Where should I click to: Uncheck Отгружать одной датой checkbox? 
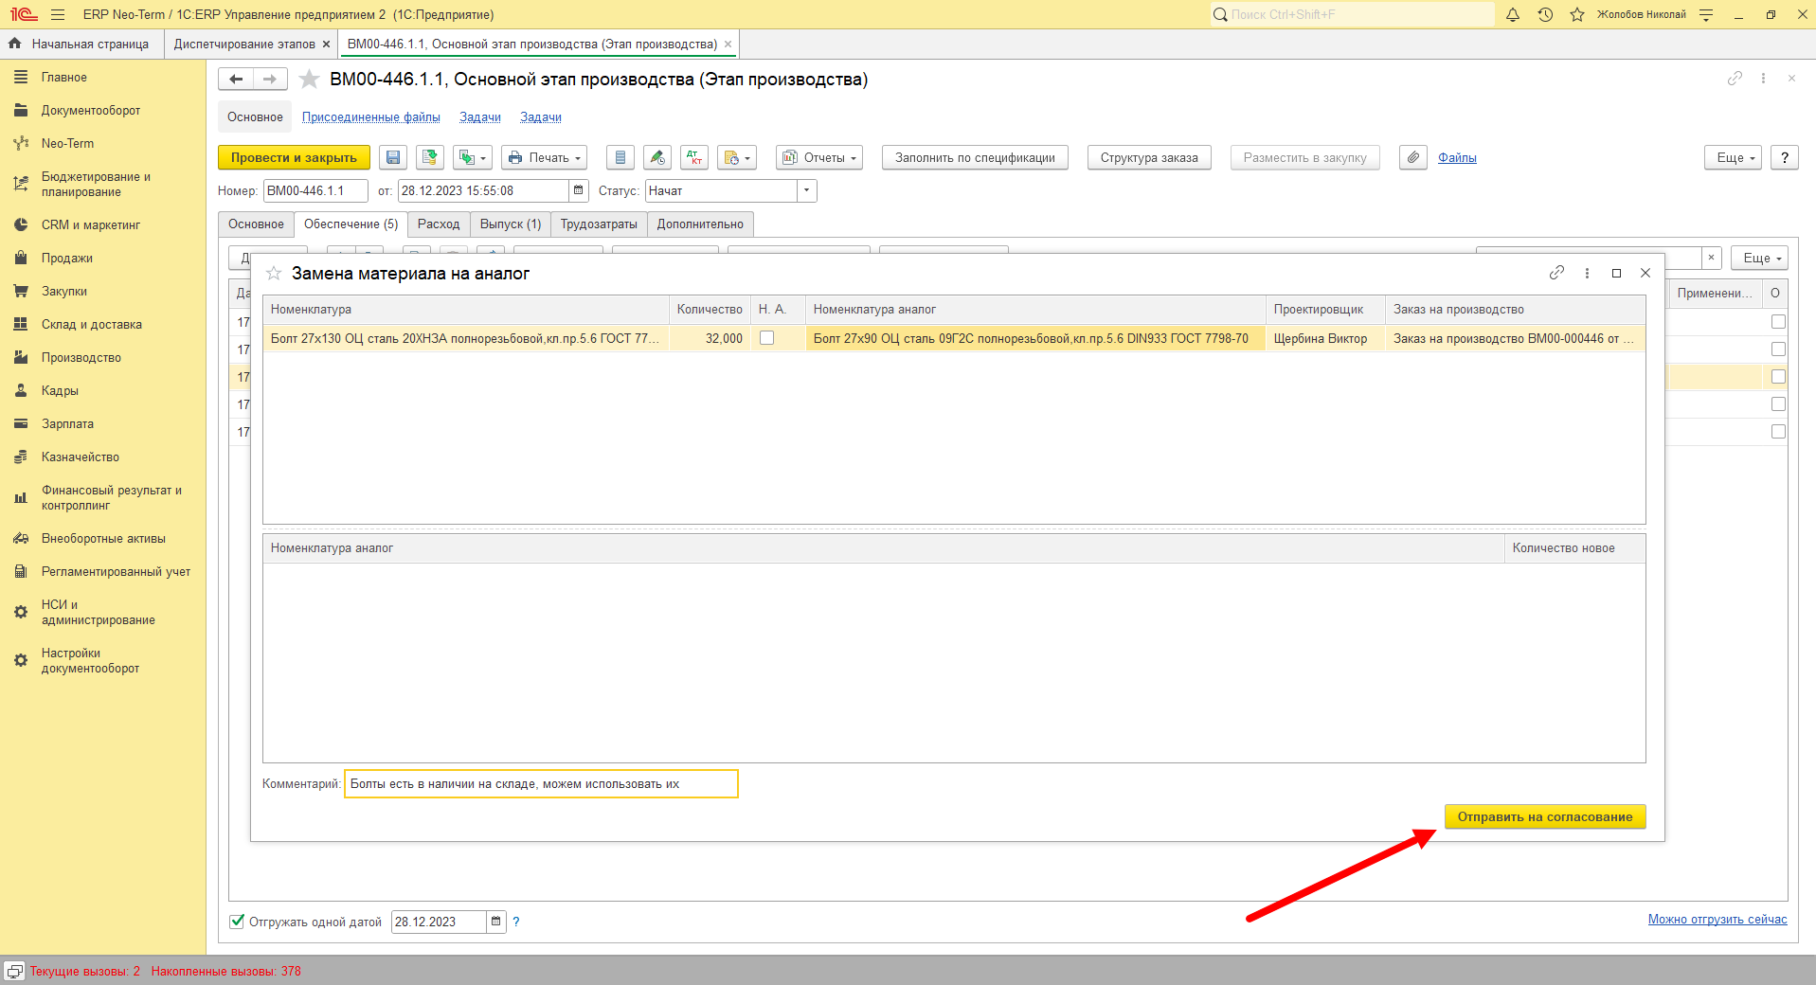point(237,922)
